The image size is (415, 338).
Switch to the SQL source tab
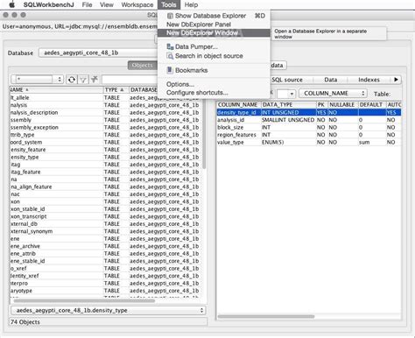[287, 80]
